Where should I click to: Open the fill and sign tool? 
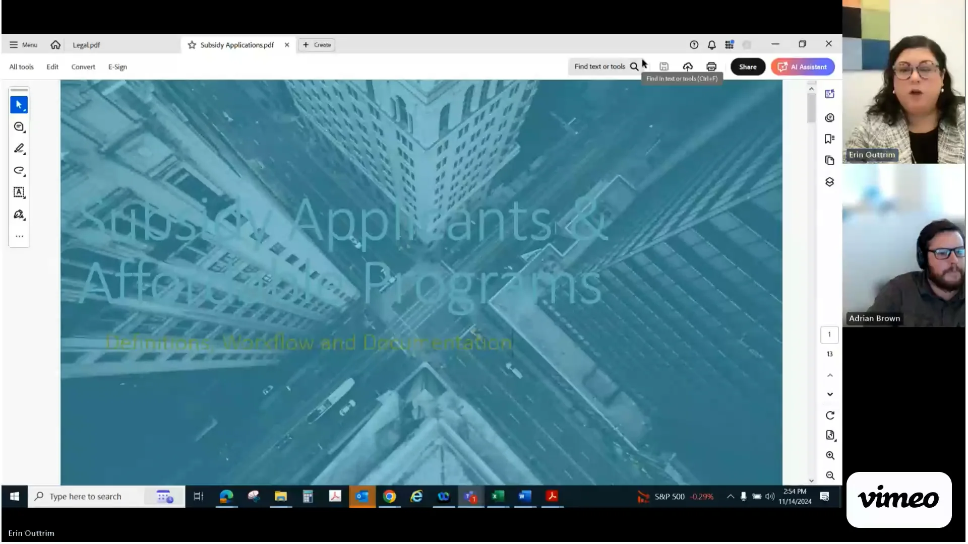pos(19,215)
